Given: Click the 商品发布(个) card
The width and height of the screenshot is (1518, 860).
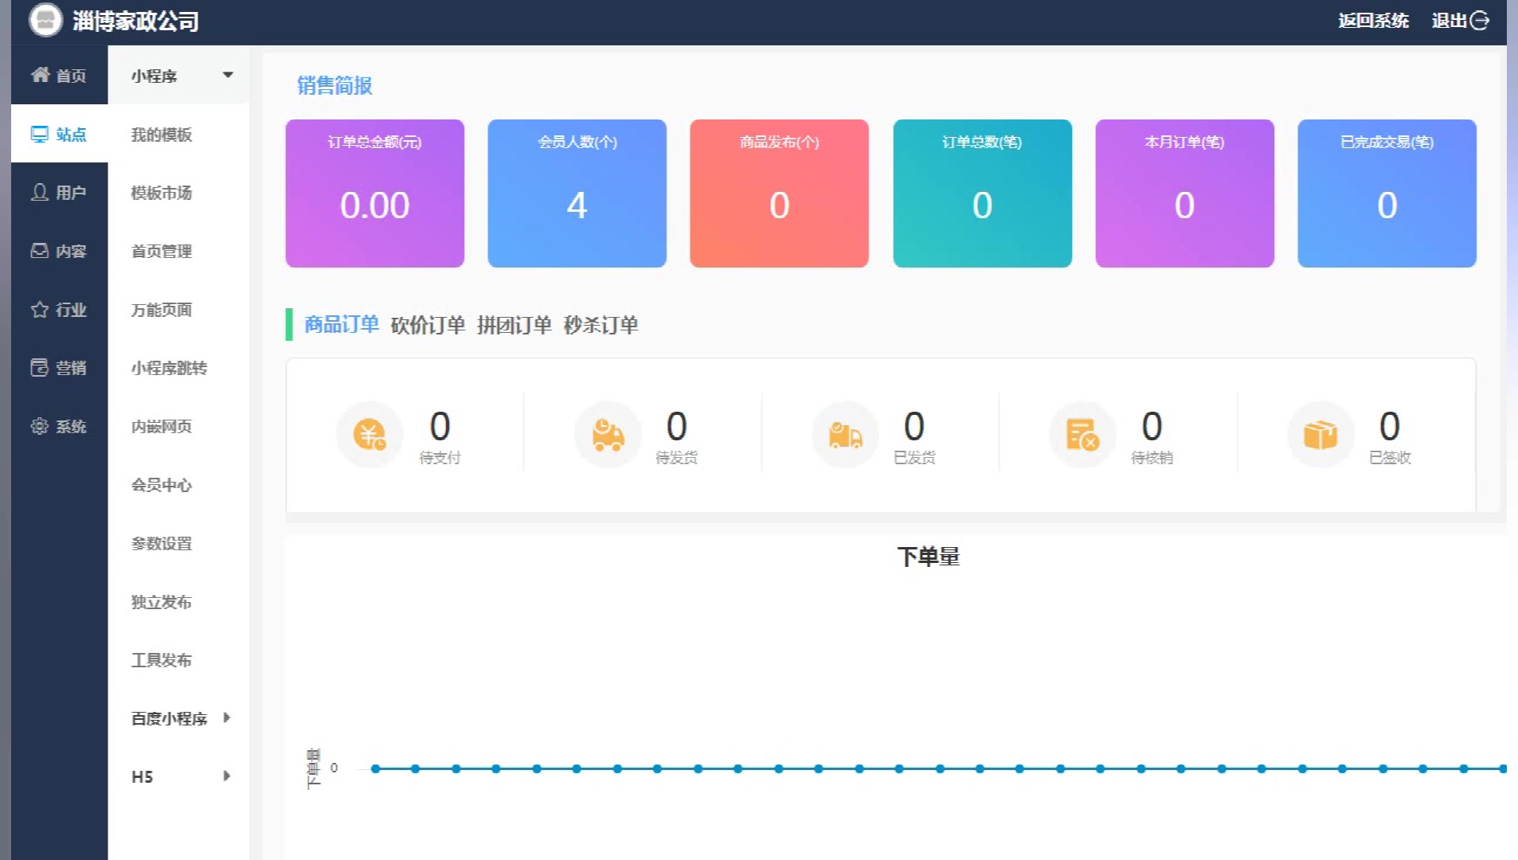Looking at the screenshot, I should pyautogui.click(x=780, y=193).
